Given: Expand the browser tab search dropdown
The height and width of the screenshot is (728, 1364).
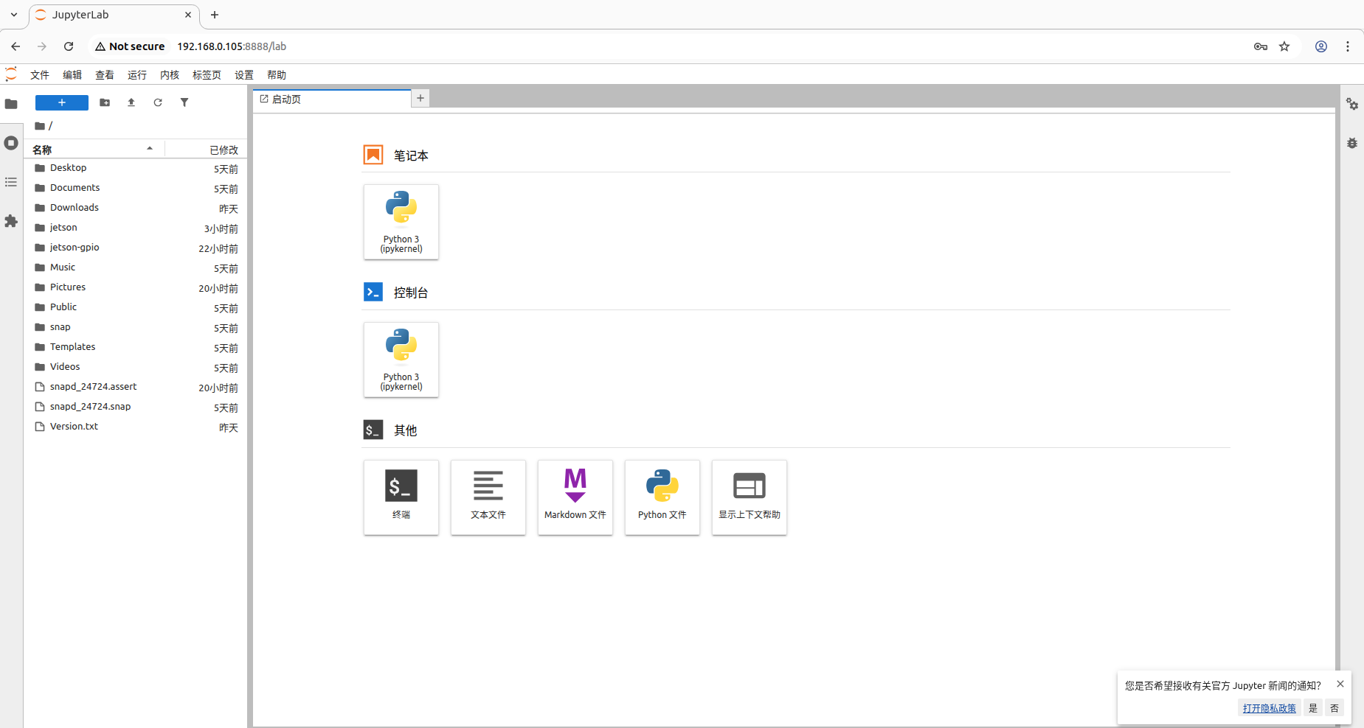Looking at the screenshot, I should click(14, 15).
